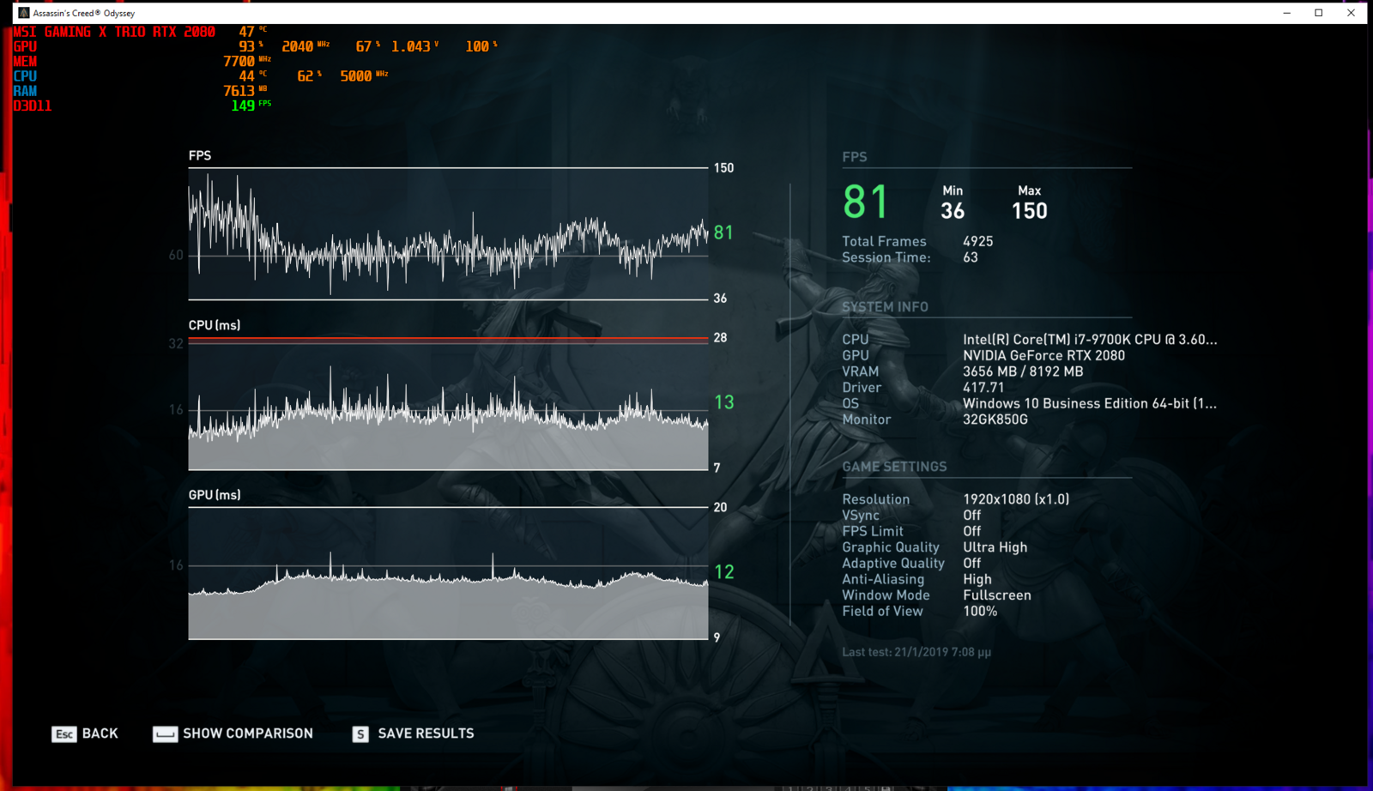
Task: Click the green 12 beside GPU graph
Action: pyautogui.click(x=723, y=572)
